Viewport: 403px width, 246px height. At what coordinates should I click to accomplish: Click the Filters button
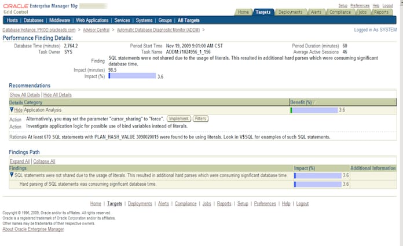(x=200, y=119)
